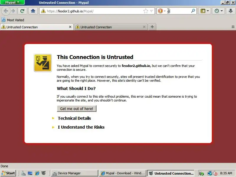Screen dimensions: 236x177
Task: Bookmark this page with the star
Action: tap(145, 11)
